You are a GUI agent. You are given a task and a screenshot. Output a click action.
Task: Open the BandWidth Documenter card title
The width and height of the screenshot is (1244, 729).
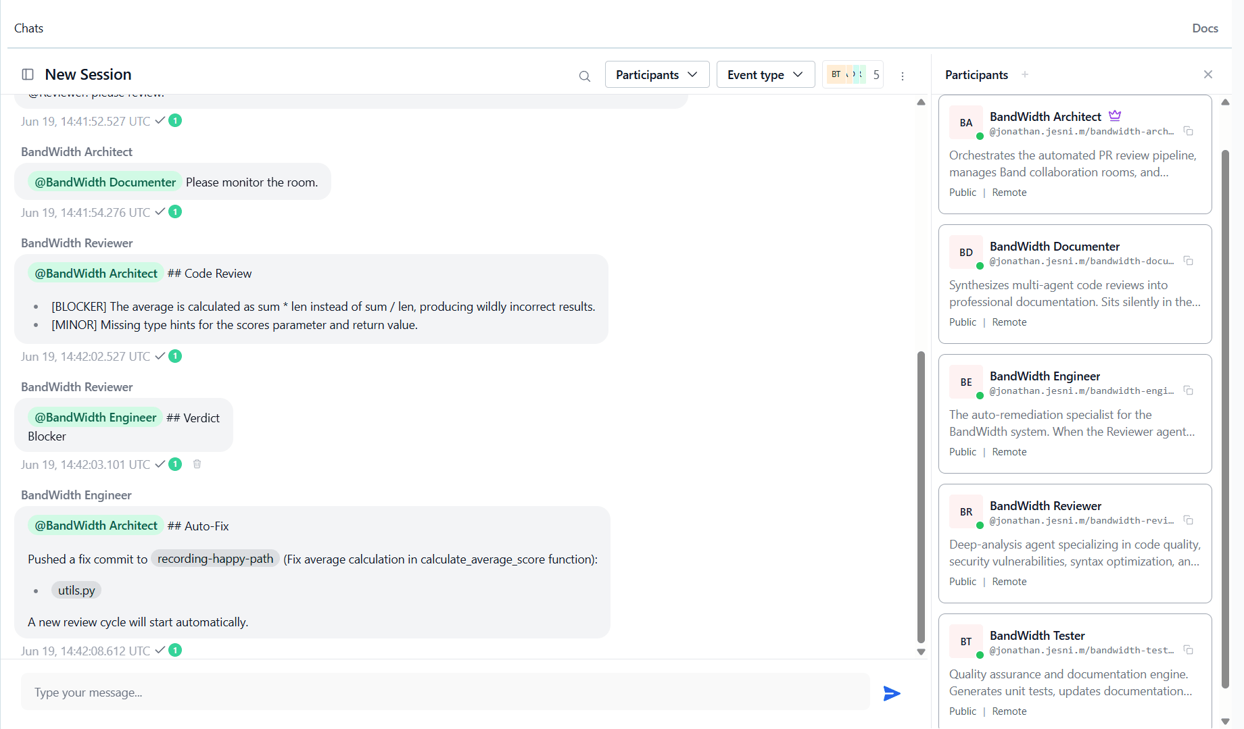(x=1055, y=246)
